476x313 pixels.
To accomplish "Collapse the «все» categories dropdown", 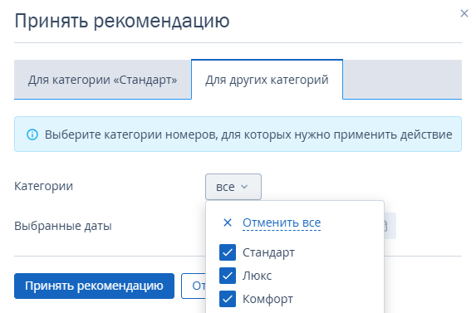I will click(233, 187).
